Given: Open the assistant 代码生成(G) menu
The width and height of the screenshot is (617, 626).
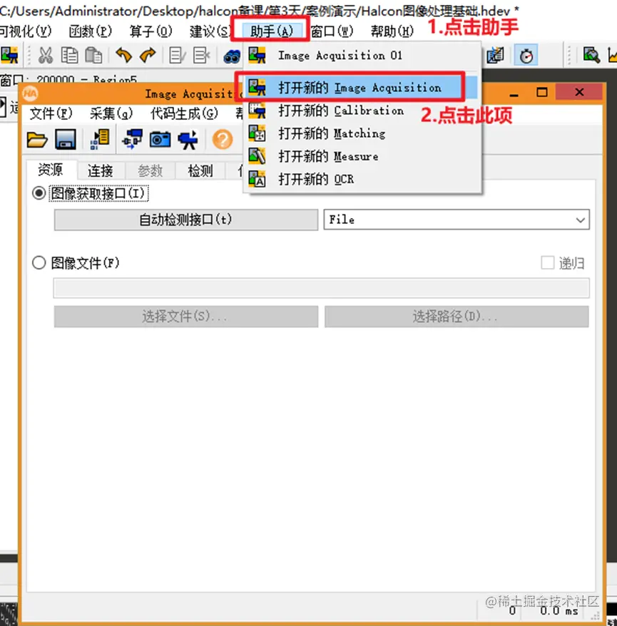Looking at the screenshot, I should click(184, 114).
